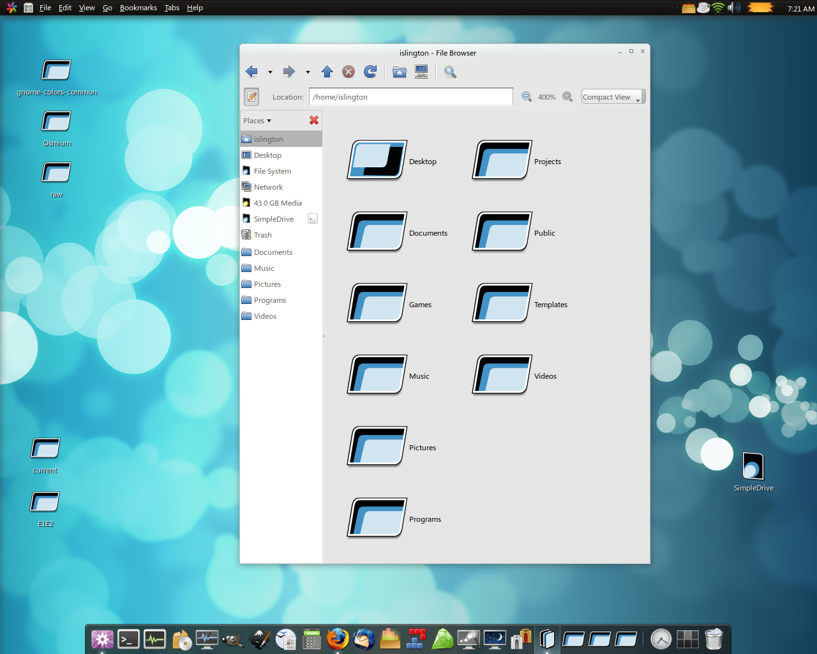
Task: Open the Bookmarks menu
Action: 138,8
